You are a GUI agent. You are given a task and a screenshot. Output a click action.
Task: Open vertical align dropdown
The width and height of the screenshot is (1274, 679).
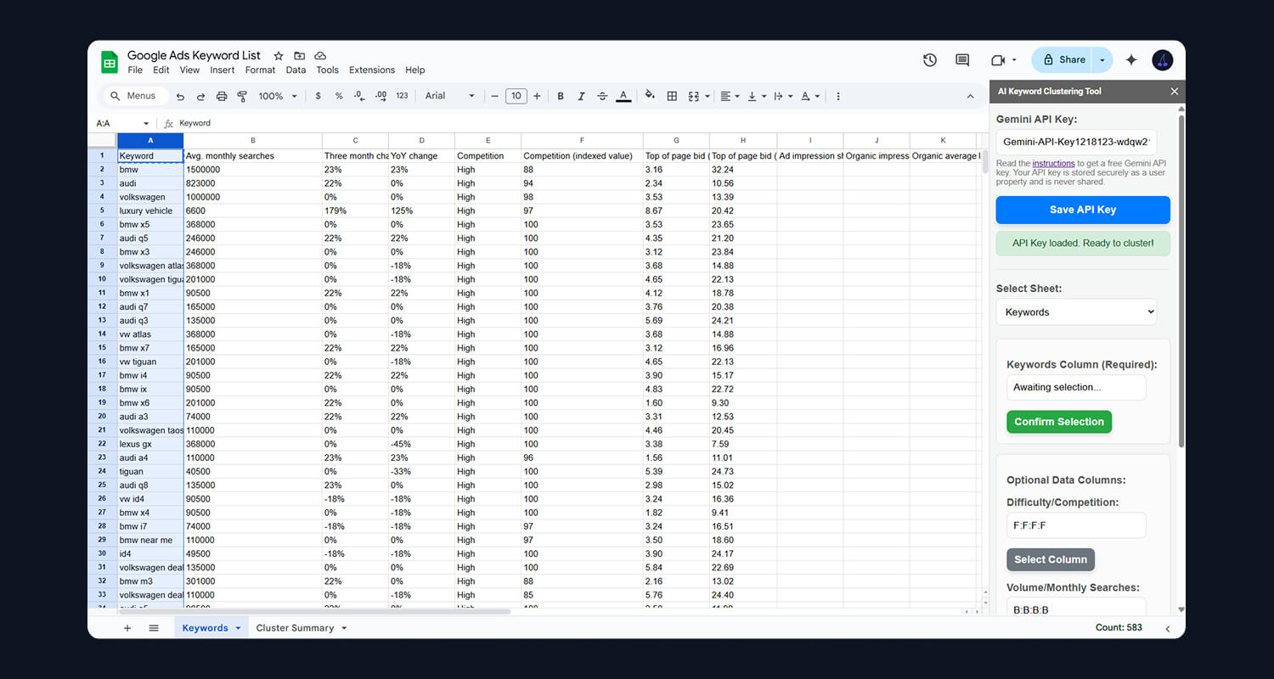(x=756, y=96)
